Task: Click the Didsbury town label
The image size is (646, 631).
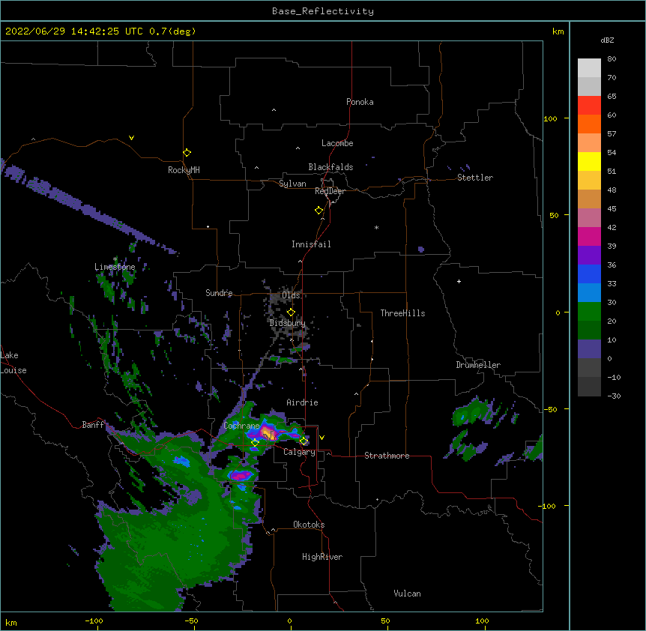Action: coord(287,323)
